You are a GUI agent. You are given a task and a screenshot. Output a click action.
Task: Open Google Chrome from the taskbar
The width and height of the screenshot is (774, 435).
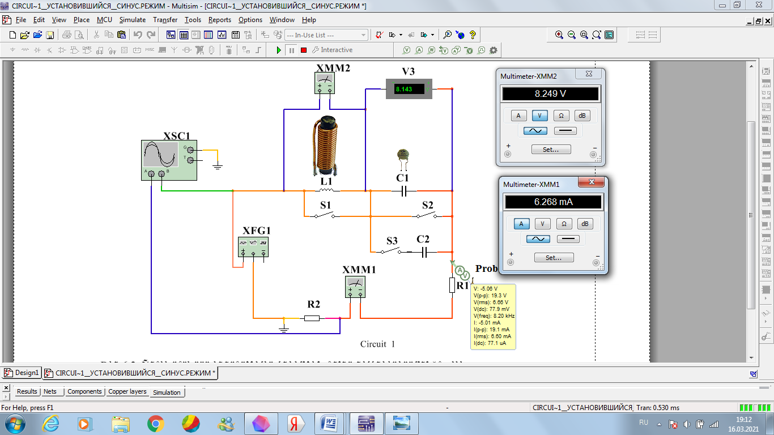[155, 423]
